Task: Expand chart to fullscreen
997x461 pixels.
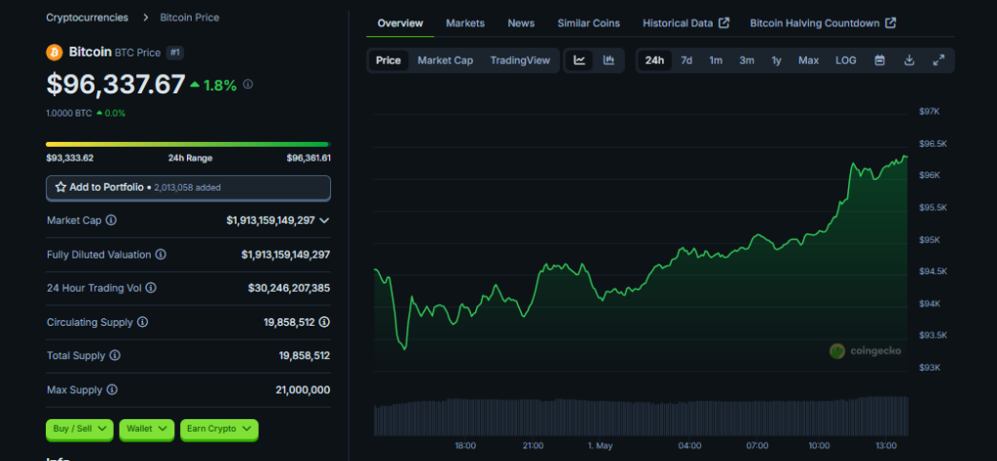Action: click(939, 60)
